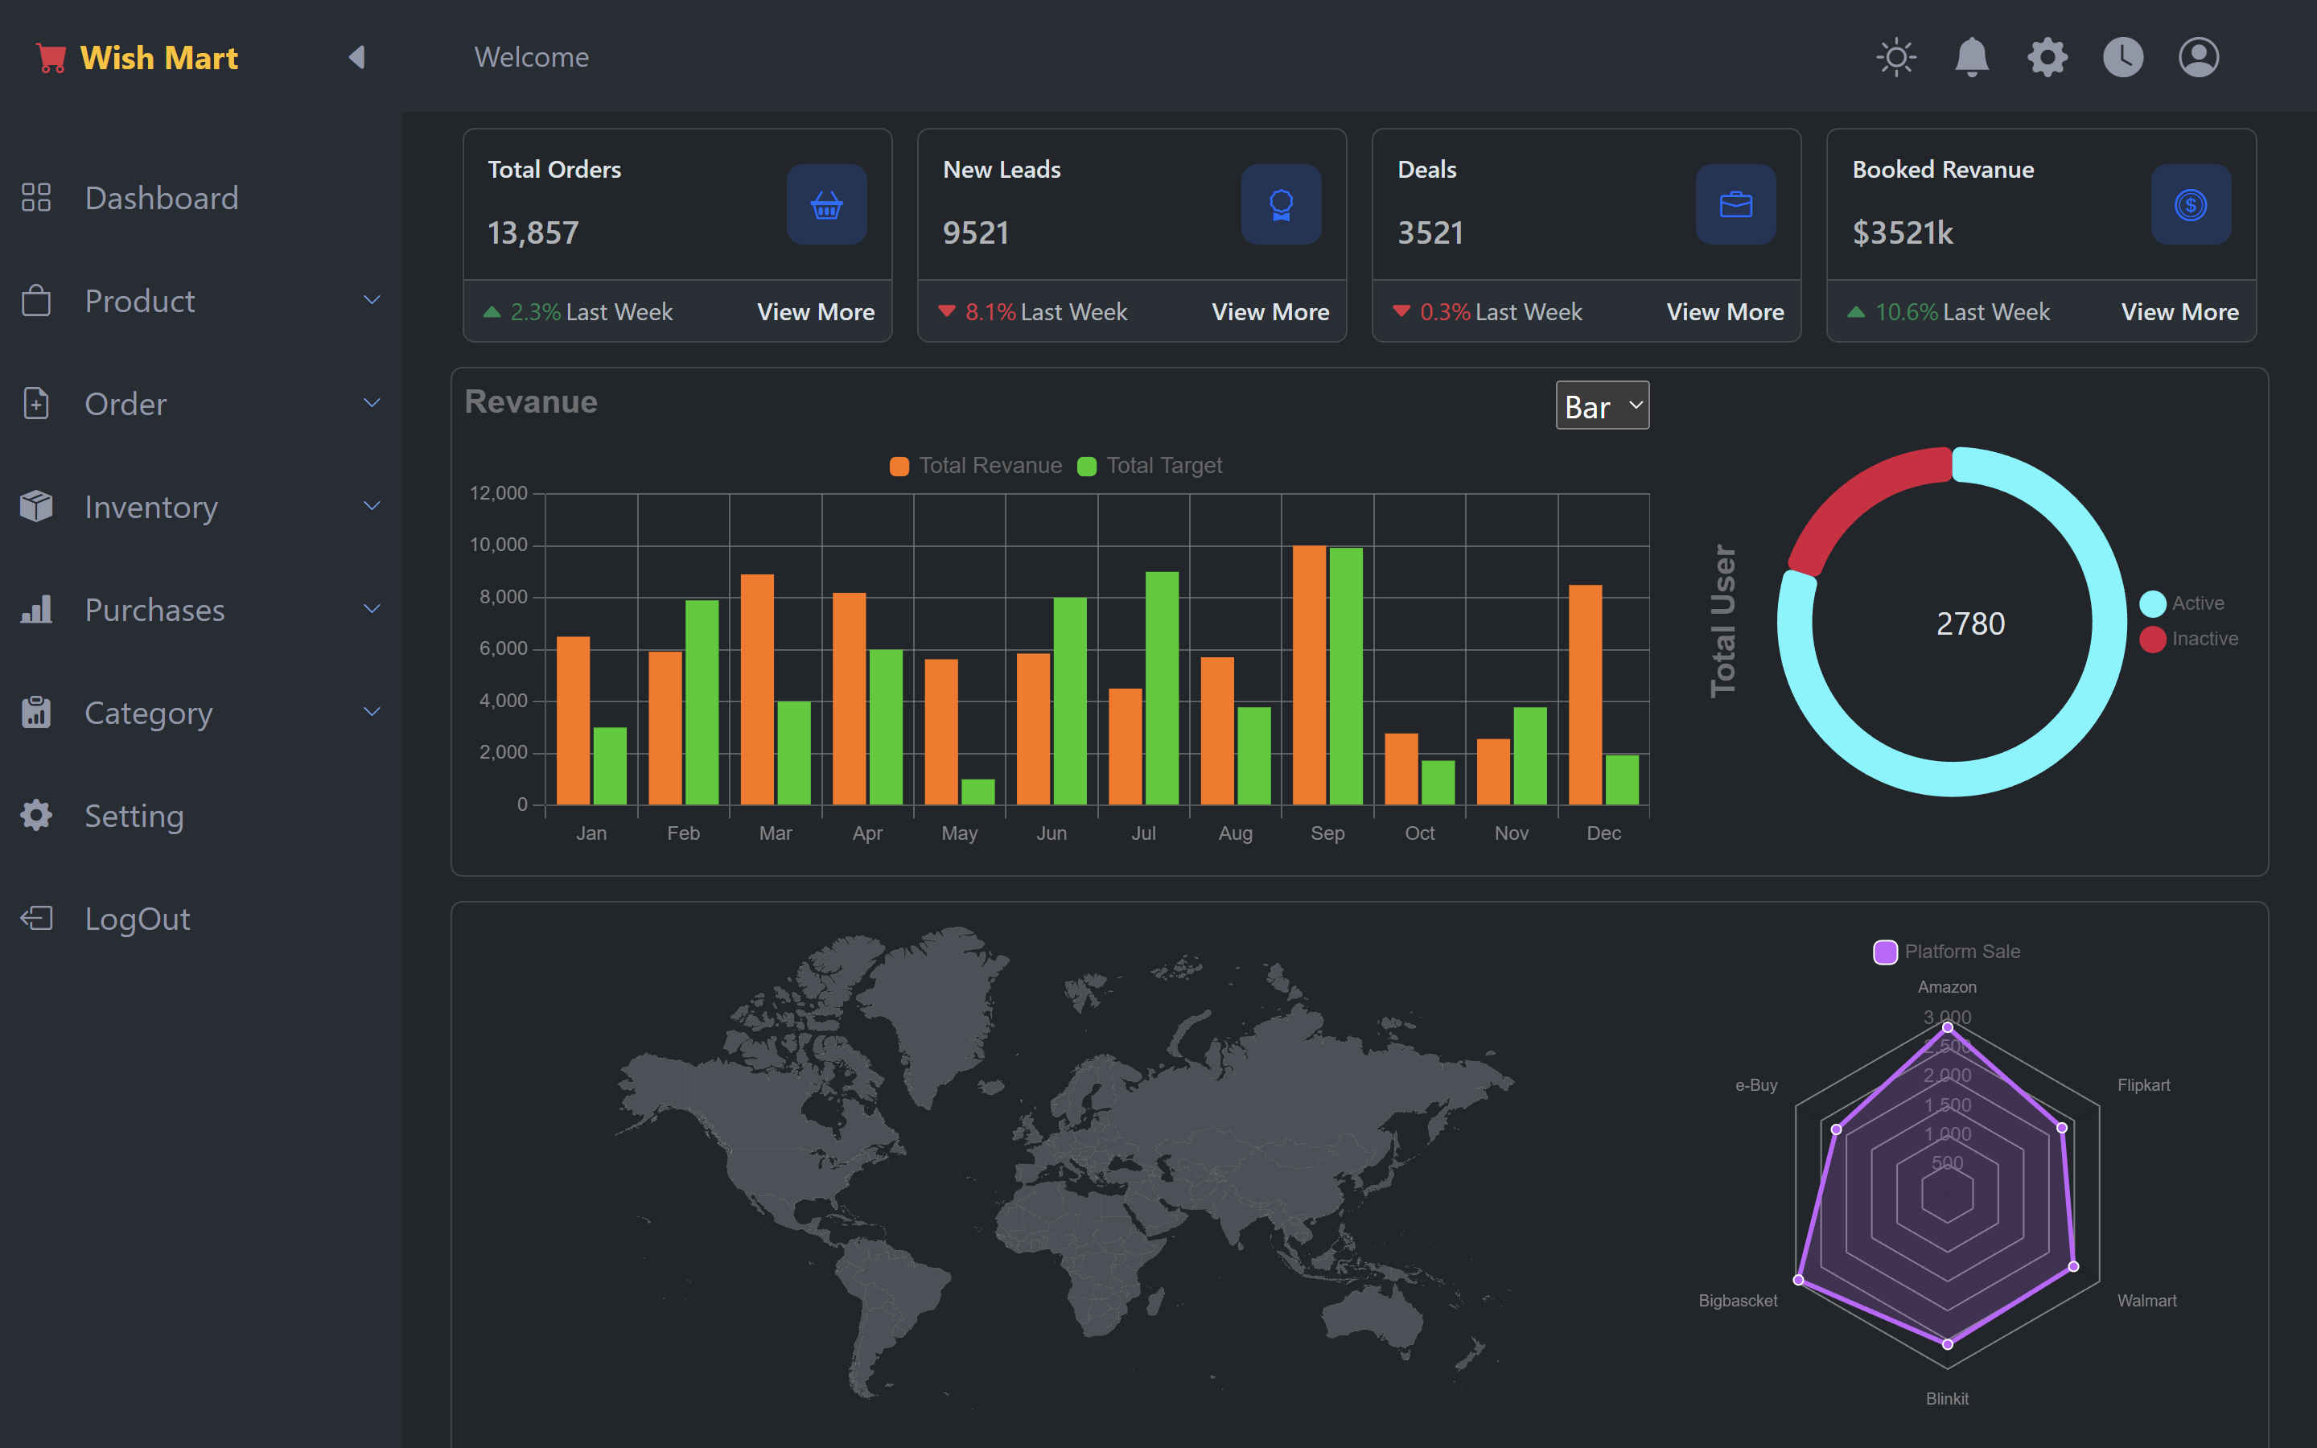Click the header settings gear icon

tap(2047, 57)
